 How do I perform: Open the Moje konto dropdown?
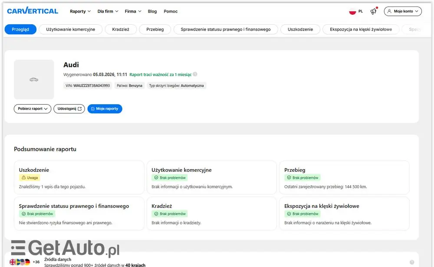point(403,11)
